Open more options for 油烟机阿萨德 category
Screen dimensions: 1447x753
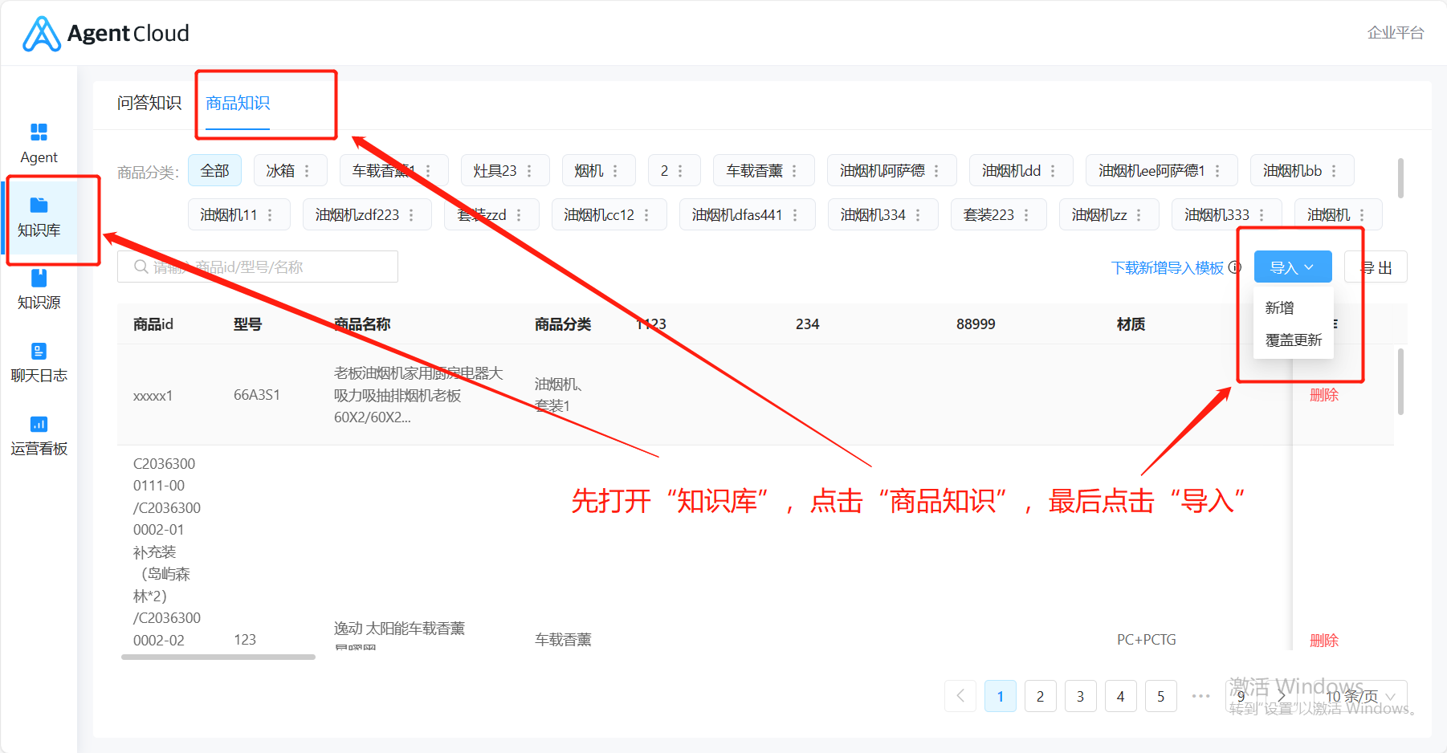936,171
